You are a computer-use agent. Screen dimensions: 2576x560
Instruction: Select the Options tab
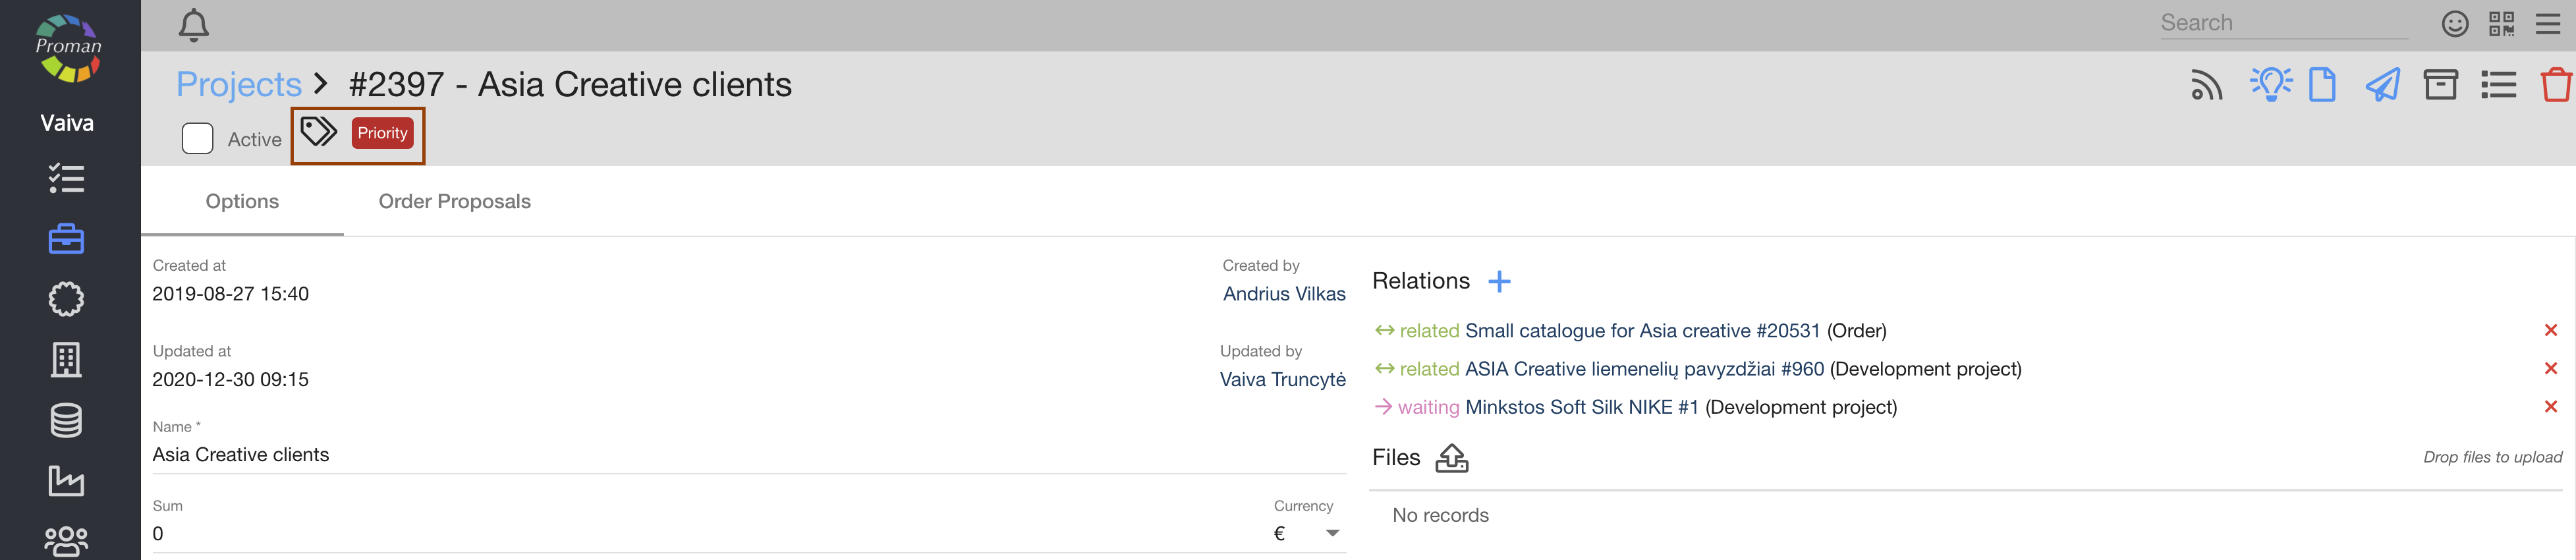[x=242, y=202]
